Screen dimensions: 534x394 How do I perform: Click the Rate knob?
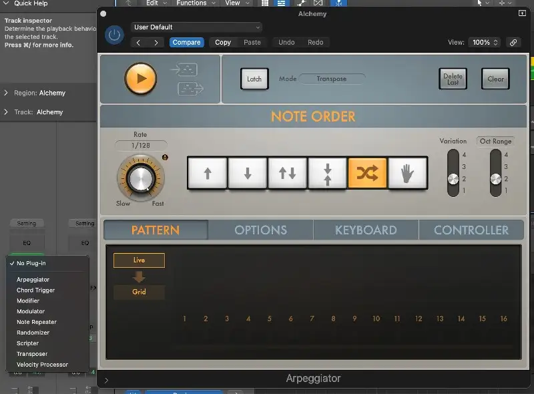140,178
